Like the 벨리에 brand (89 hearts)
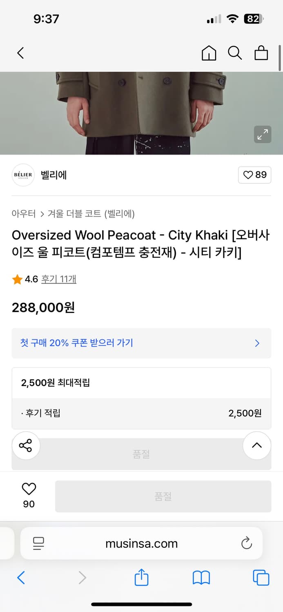Image resolution: width=283 pixels, height=612 pixels. pos(254,175)
